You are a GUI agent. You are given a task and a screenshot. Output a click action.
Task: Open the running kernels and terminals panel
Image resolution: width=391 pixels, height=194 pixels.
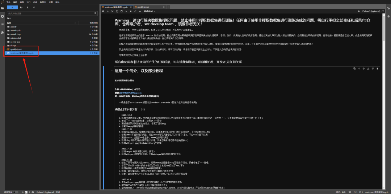pyautogui.click(x=3, y=16)
